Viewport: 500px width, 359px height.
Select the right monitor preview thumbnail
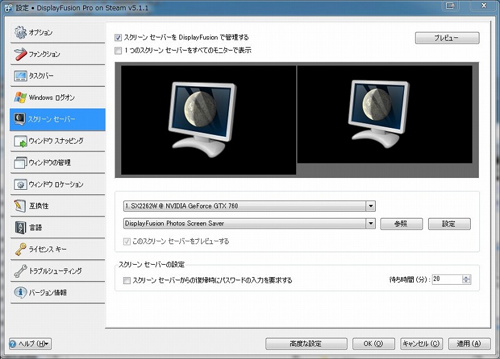384,114
